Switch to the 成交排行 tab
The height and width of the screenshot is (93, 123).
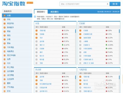click(55, 12)
